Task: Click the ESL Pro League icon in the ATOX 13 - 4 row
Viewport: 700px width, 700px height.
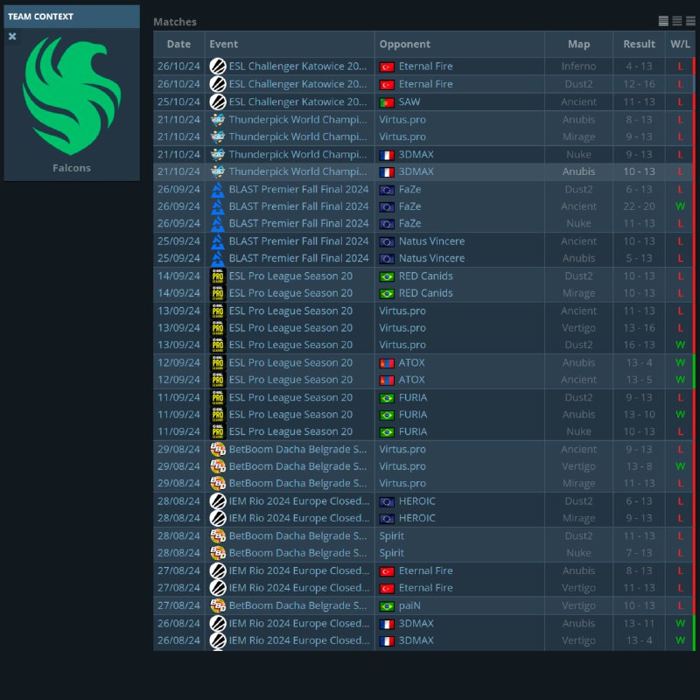Action: [218, 362]
